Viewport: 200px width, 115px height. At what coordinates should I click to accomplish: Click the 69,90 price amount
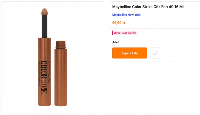[x=117, y=23]
